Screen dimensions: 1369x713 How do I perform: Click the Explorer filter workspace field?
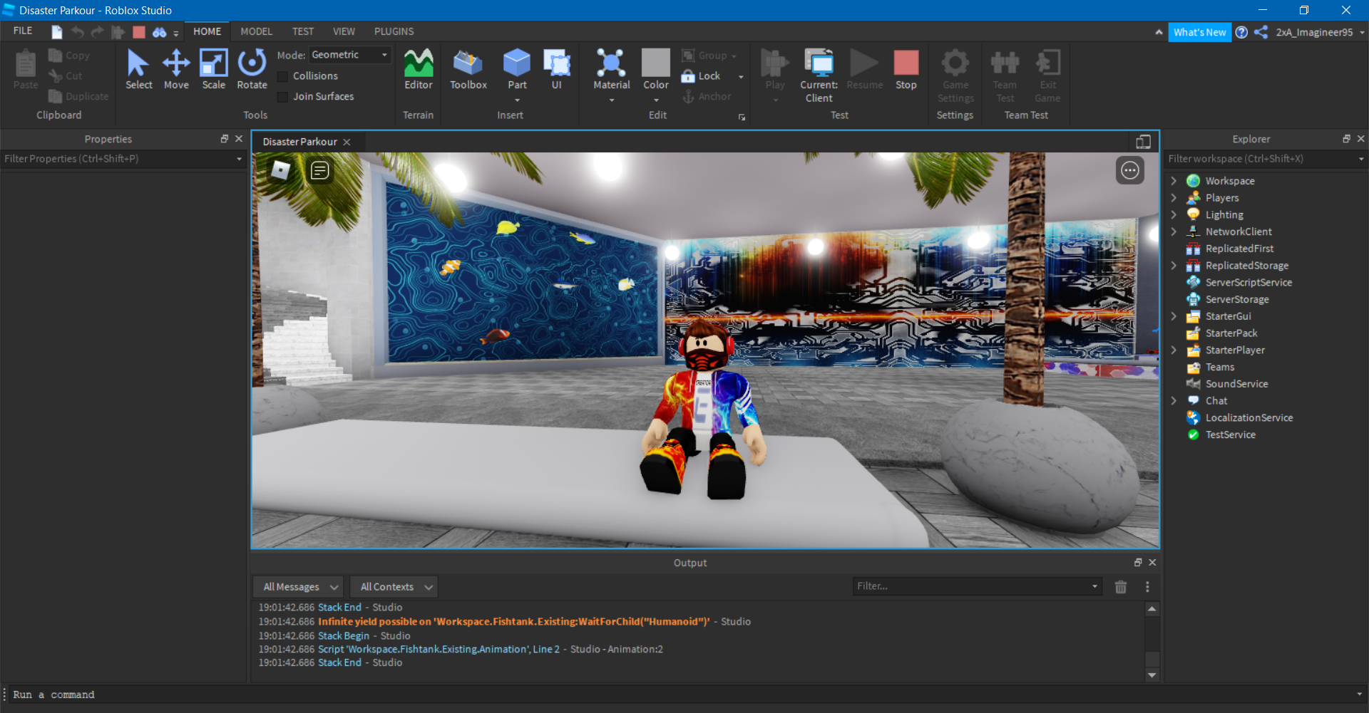coord(1266,159)
